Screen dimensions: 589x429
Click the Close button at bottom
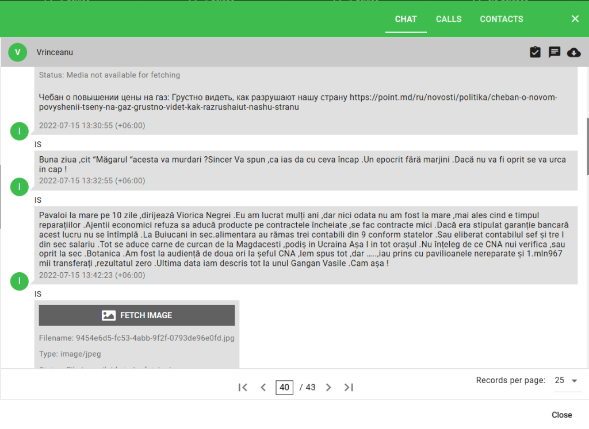point(561,415)
